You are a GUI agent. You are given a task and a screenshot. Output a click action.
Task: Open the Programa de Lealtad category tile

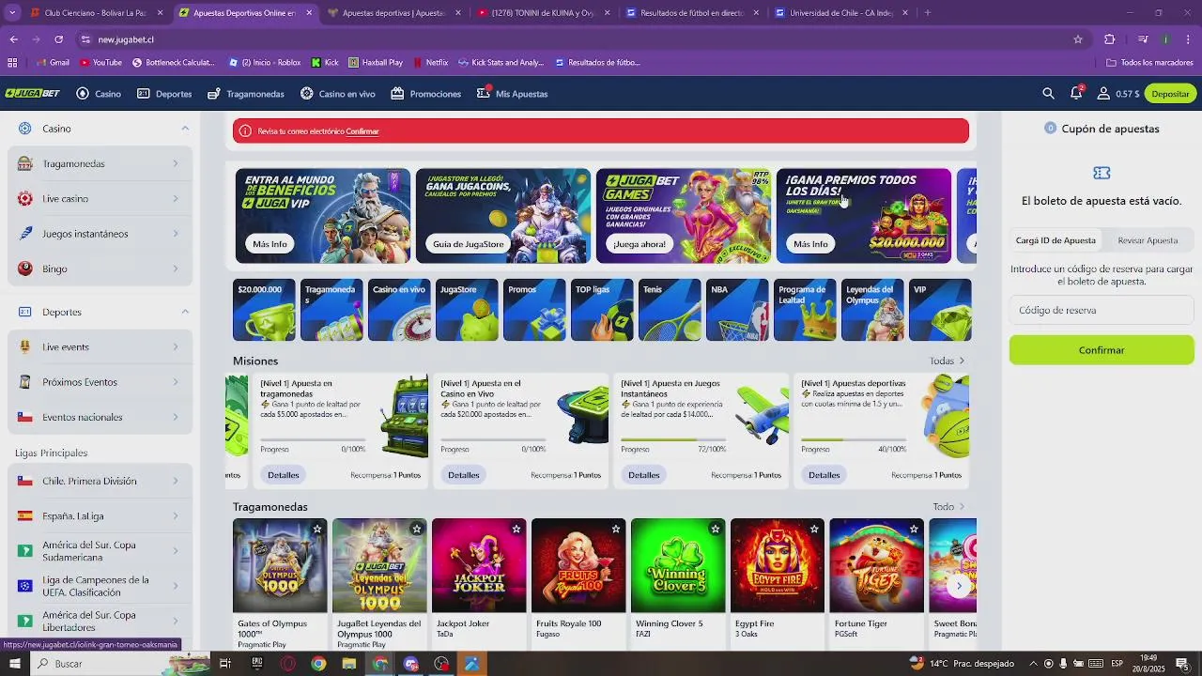point(805,310)
